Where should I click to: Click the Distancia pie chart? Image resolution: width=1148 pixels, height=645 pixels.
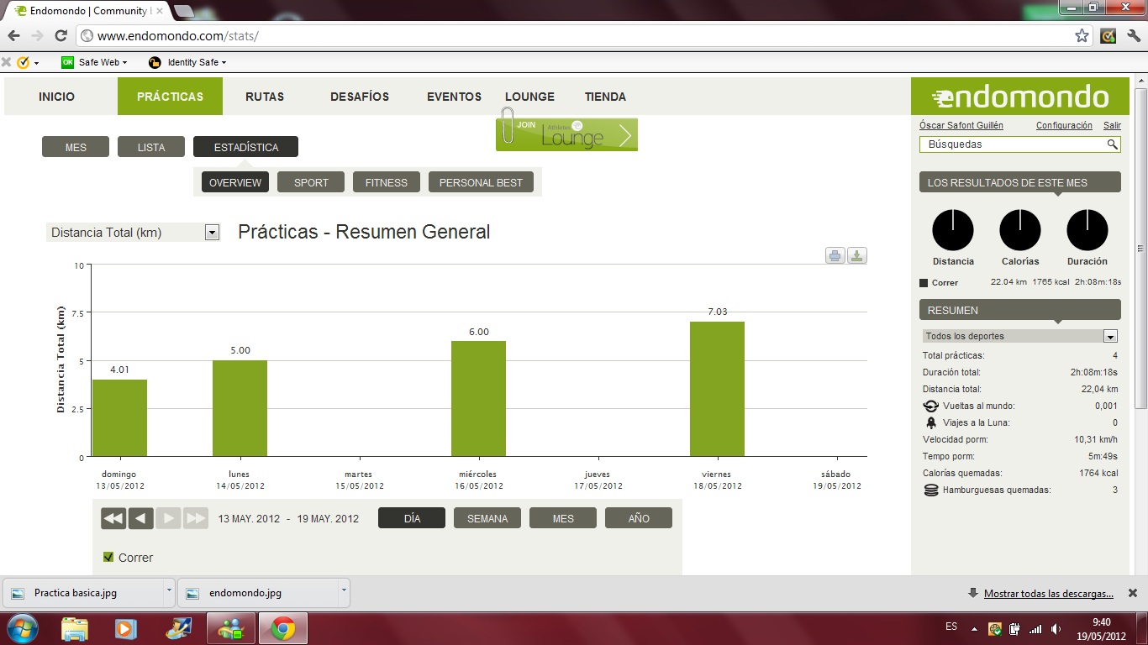(x=953, y=230)
